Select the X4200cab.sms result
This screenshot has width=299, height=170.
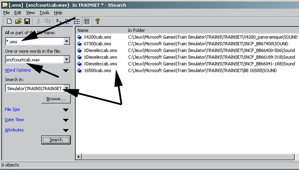pyautogui.click(x=97, y=37)
